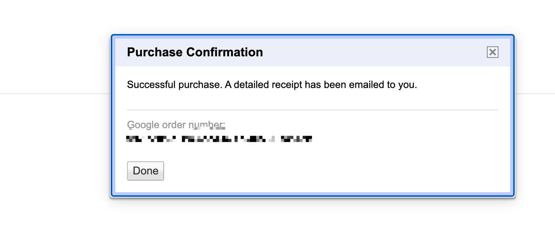Click the page's horizontal rule right of the dialog
The height and width of the screenshot is (230, 555).
(536, 93)
